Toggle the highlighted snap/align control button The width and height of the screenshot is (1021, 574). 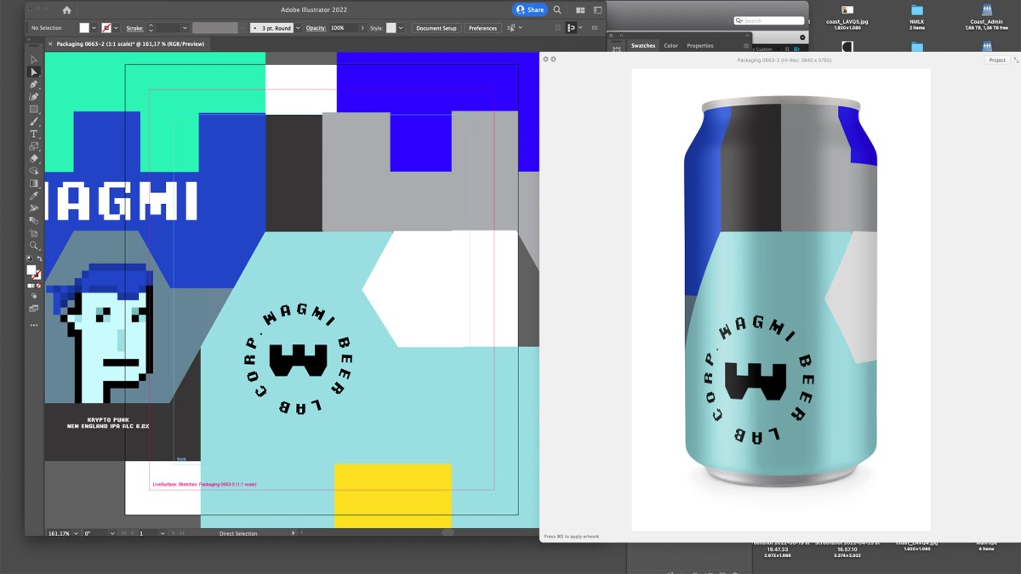(571, 28)
